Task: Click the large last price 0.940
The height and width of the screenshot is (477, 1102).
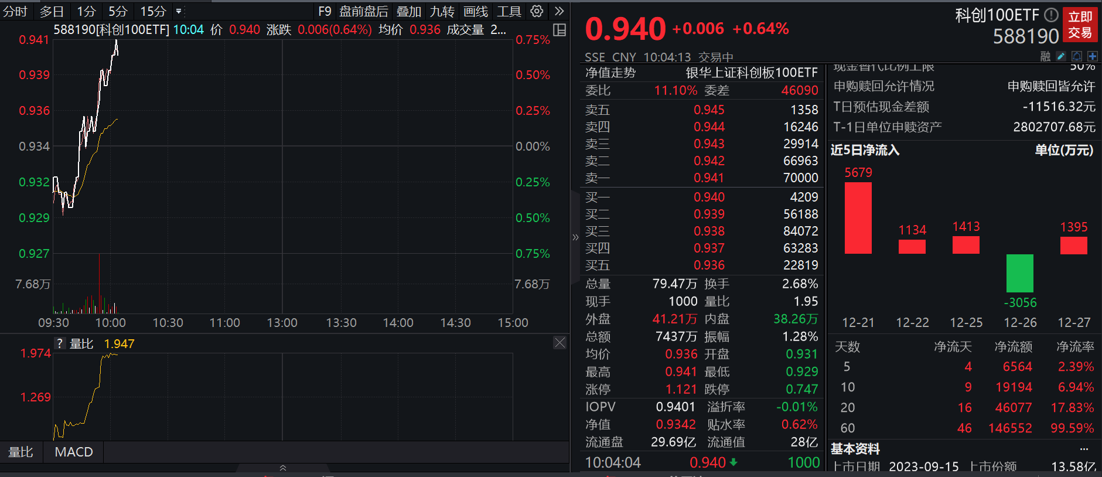Action: coord(625,29)
